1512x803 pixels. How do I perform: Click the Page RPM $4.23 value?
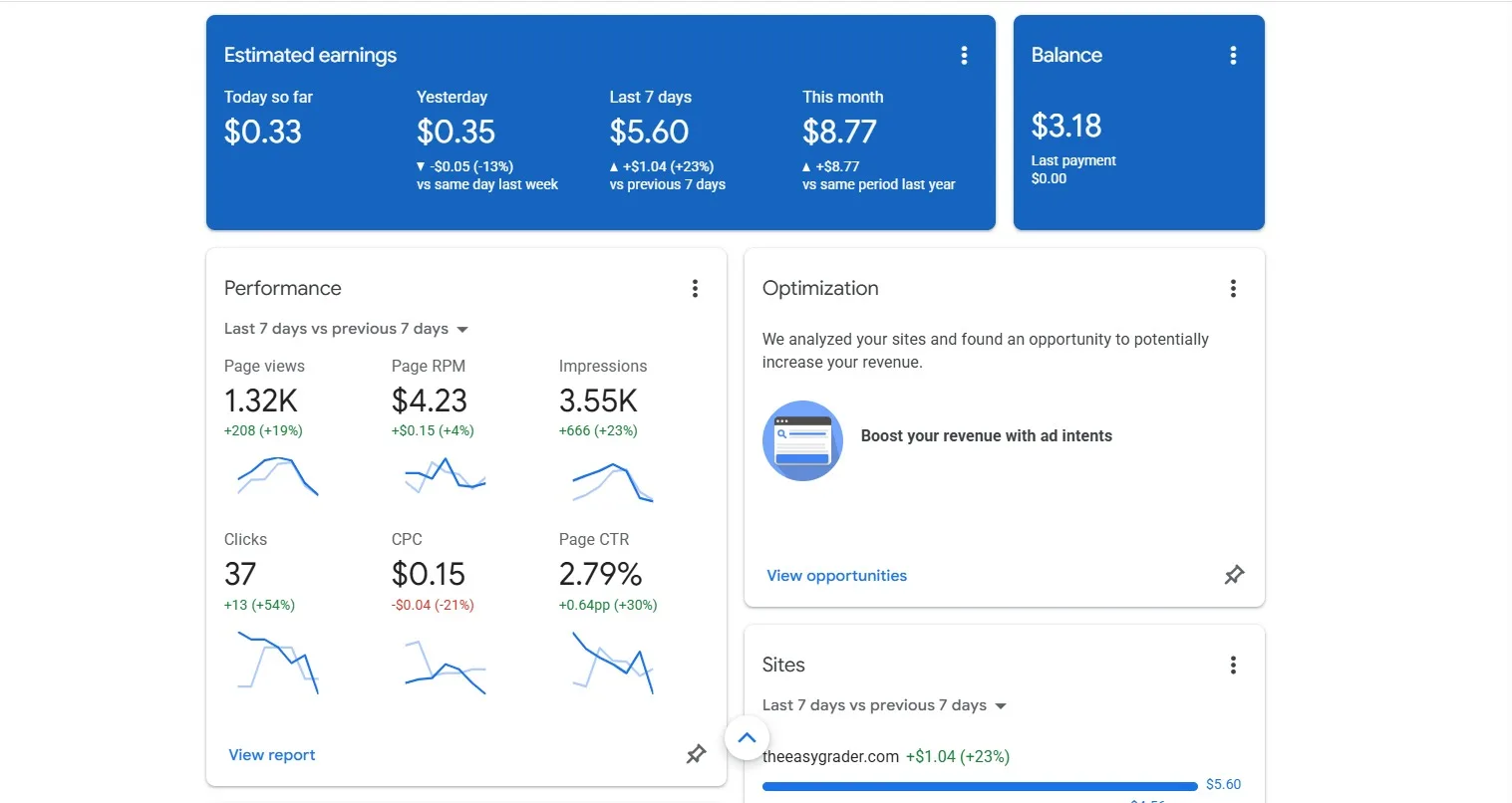click(430, 401)
